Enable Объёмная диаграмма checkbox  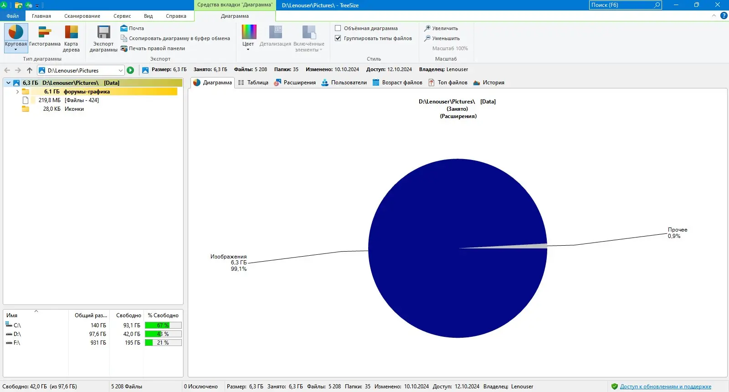click(x=338, y=28)
